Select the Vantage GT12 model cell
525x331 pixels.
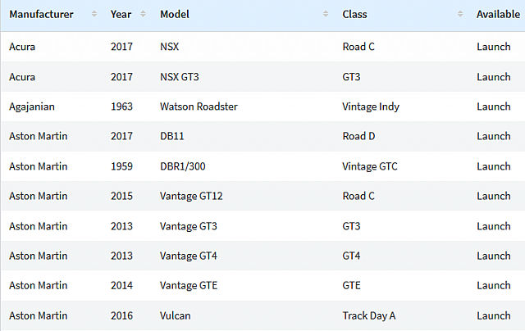point(191,196)
